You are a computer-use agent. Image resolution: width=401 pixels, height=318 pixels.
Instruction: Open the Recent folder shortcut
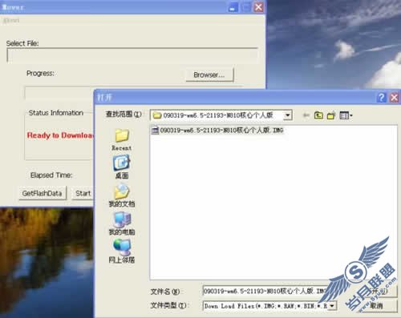coord(122,139)
